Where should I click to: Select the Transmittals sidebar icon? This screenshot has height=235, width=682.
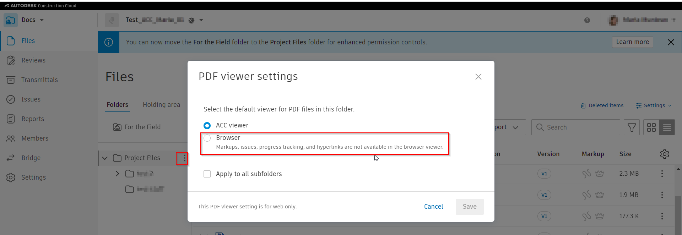pyautogui.click(x=40, y=80)
